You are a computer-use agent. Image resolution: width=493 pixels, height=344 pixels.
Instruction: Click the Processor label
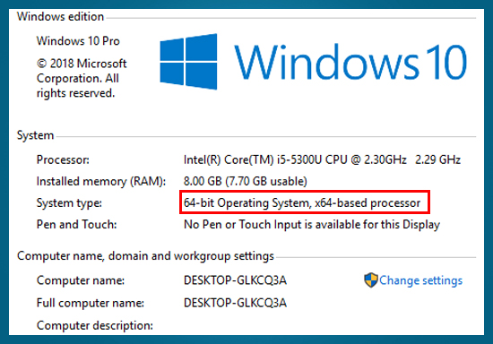pyautogui.click(x=63, y=159)
